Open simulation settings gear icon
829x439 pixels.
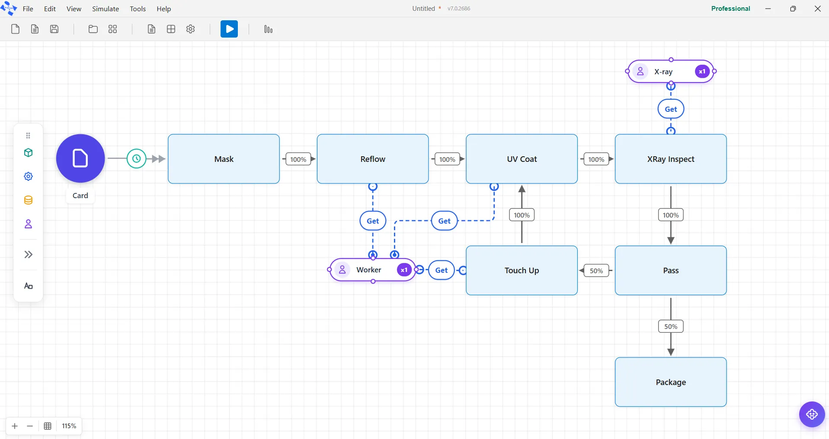191,29
